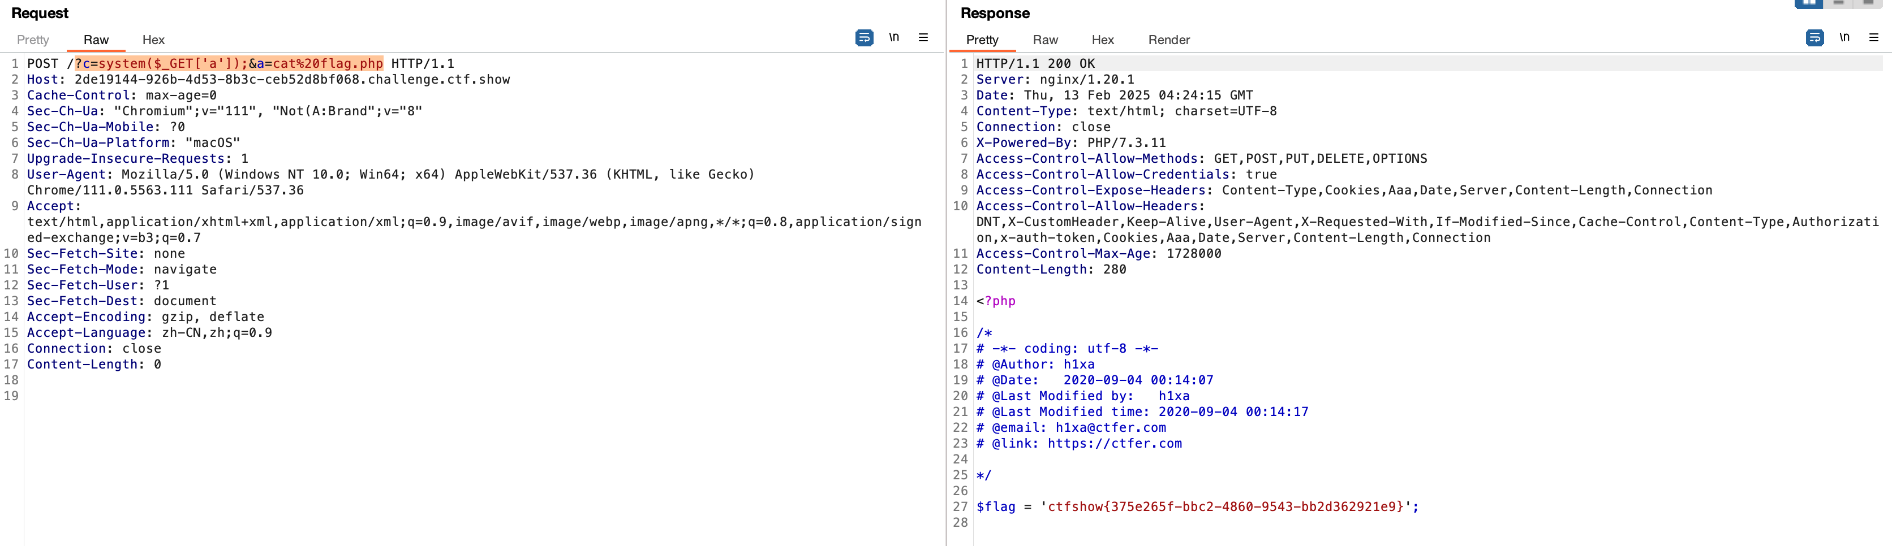The image size is (1892, 546).
Task: Click the HTTP/1.1 200 OK status line
Action: [x=1035, y=64]
